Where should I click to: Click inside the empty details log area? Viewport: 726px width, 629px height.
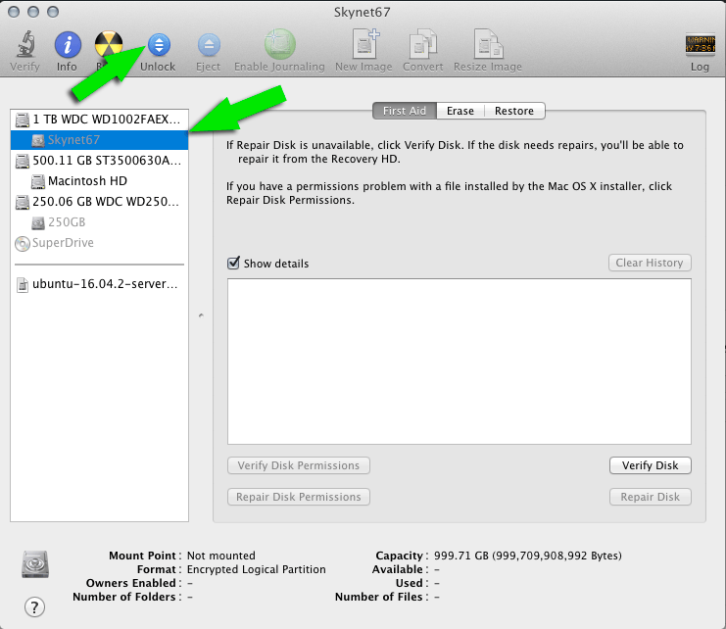click(x=460, y=362)
